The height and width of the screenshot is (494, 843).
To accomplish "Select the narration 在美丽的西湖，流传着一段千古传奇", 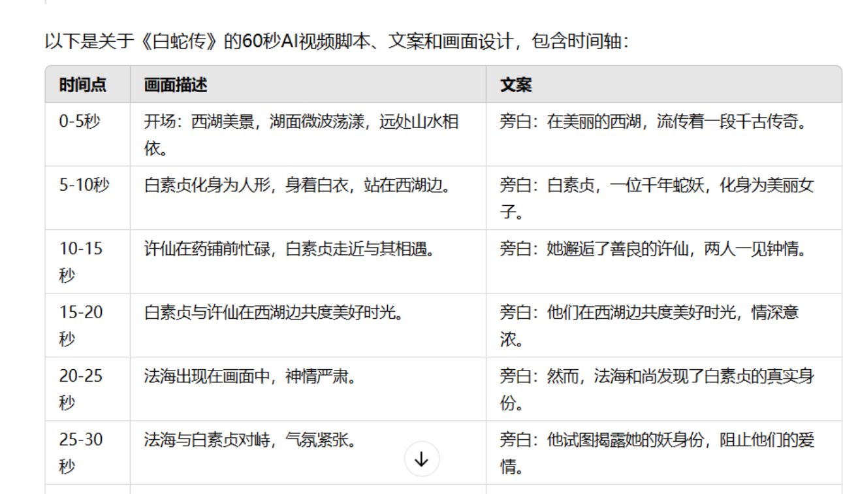I will [664, 134].
